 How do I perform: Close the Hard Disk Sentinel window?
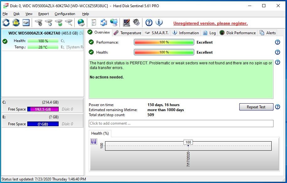(278, 6)
